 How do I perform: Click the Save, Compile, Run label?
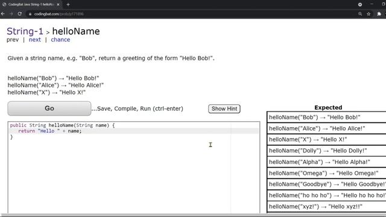click(138, 108)
